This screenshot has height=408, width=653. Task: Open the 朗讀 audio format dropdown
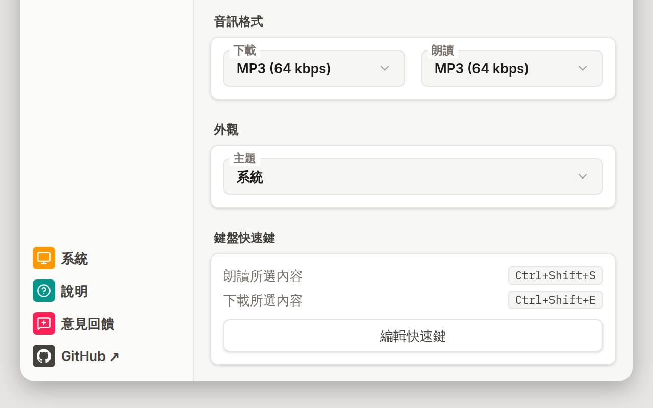(x=512, y=68)
